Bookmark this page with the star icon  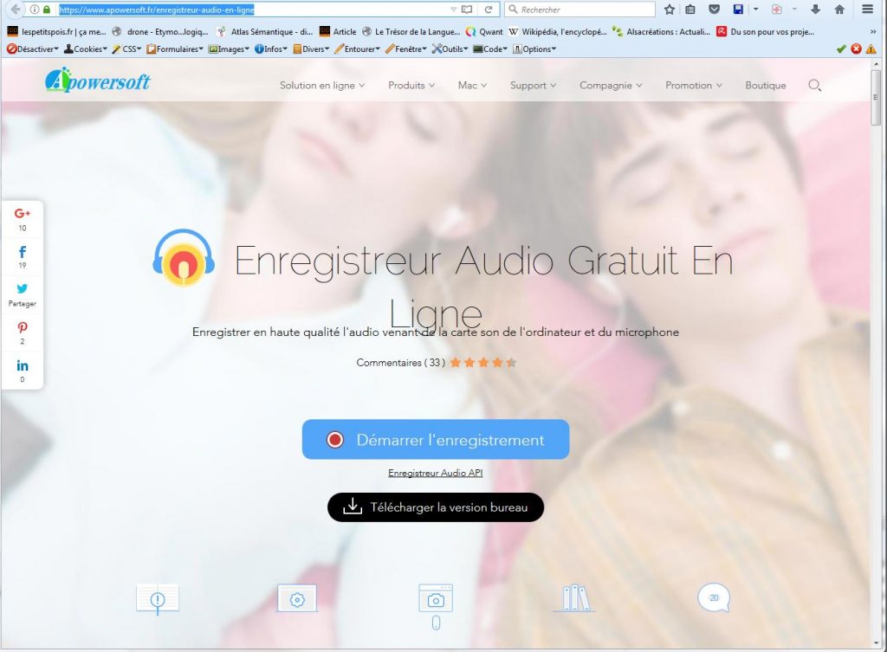[670, 9]
